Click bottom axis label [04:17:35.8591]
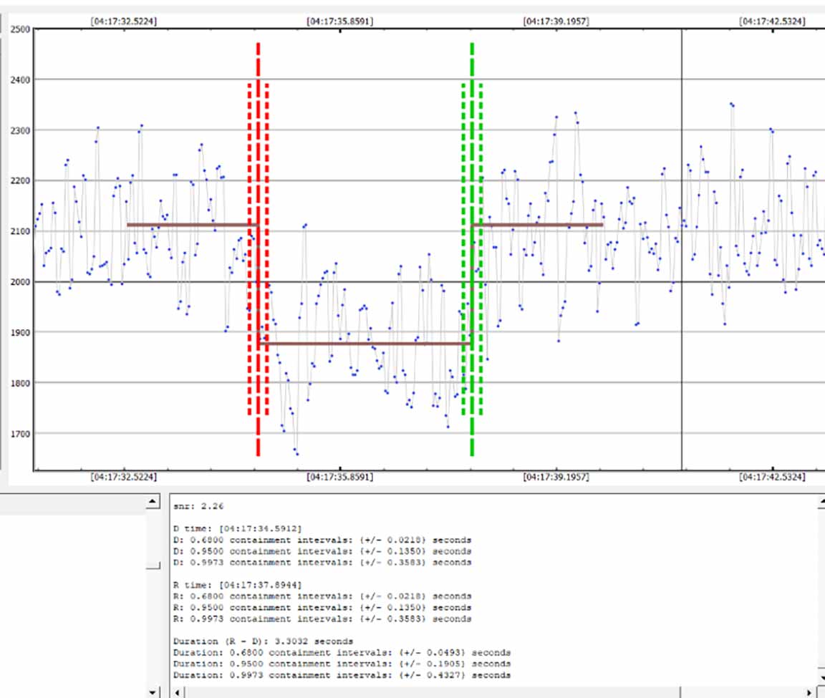 coord(340,477)
